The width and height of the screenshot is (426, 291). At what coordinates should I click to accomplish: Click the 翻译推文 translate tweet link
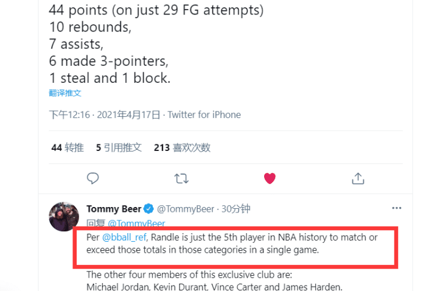coord(65,93)
